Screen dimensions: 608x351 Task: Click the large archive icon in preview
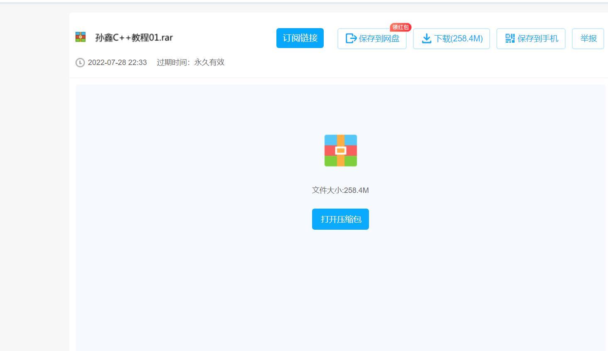341,151
